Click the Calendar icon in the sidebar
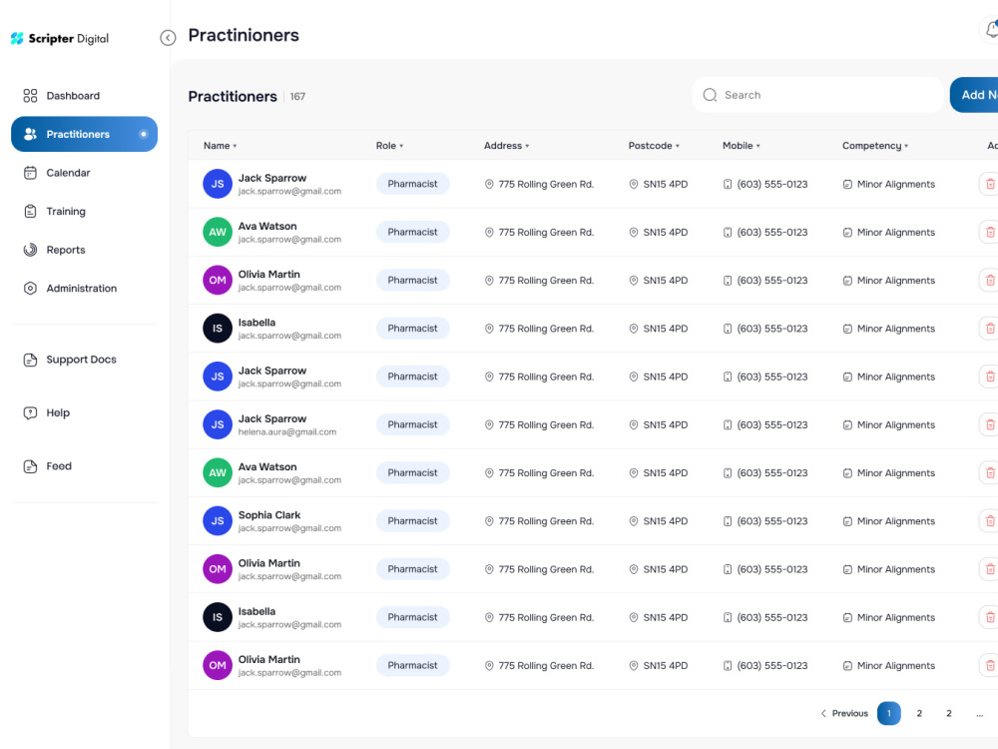Image resolution: width=998 pixels, height=749 pixels. [x=30, y=173]
